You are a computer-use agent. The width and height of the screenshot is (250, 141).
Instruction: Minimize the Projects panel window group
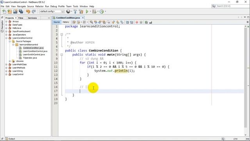49,18
